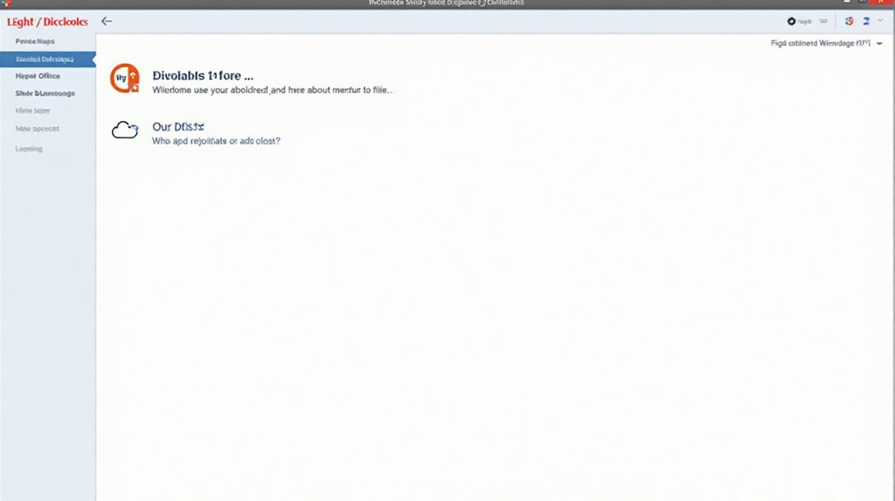The height and width of the screenshot is (501, 895).
Task: Click Leoning at the bottom of sidebar list
Action: (x=29, y=149)
